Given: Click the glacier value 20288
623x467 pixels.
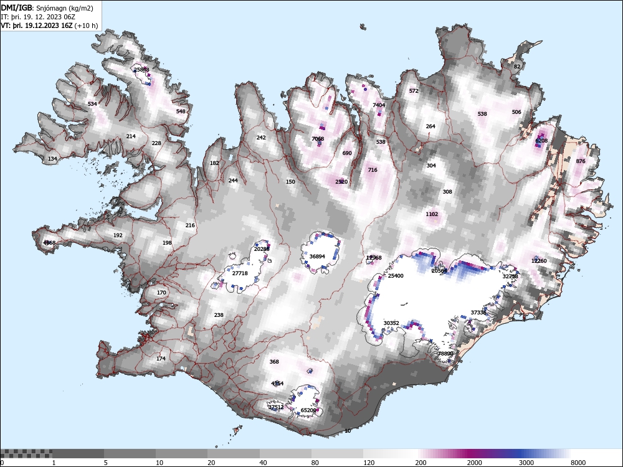Looking at the screenshot, I should click(x=262, y=250).
